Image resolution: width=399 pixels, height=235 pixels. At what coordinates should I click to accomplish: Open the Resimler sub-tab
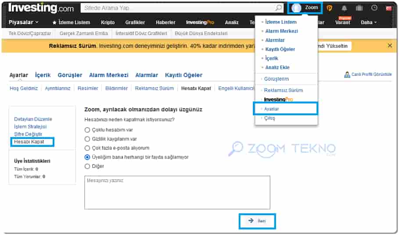pos(88,89)
